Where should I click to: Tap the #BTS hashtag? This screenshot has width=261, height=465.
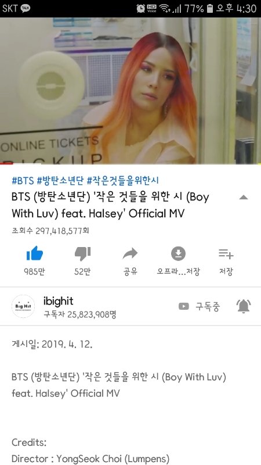tap(23, 180)
